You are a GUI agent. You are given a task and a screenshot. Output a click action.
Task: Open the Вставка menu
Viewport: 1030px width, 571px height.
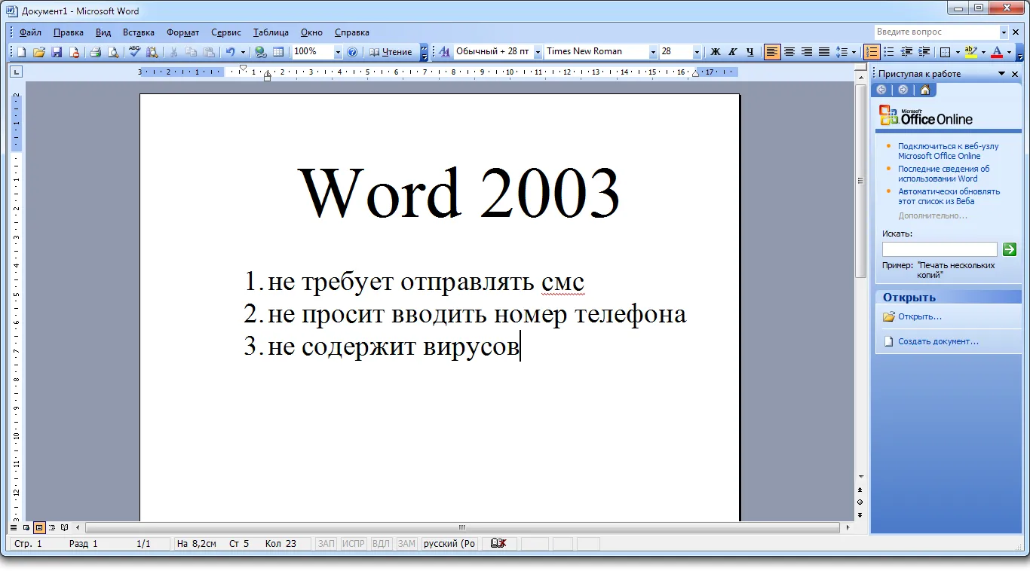[x=138, y=32]
